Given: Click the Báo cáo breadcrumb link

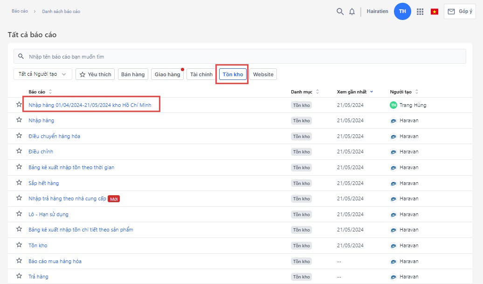Looking at the screenshot, I should click(19, 11).
